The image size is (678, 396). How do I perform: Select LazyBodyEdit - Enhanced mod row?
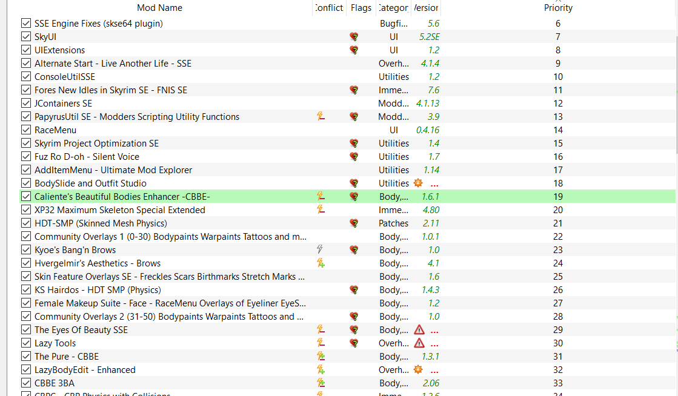[347, 369]
